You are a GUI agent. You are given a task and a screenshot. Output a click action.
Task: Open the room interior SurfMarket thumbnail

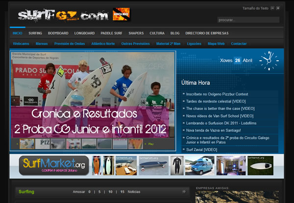(x=231, y=166)
